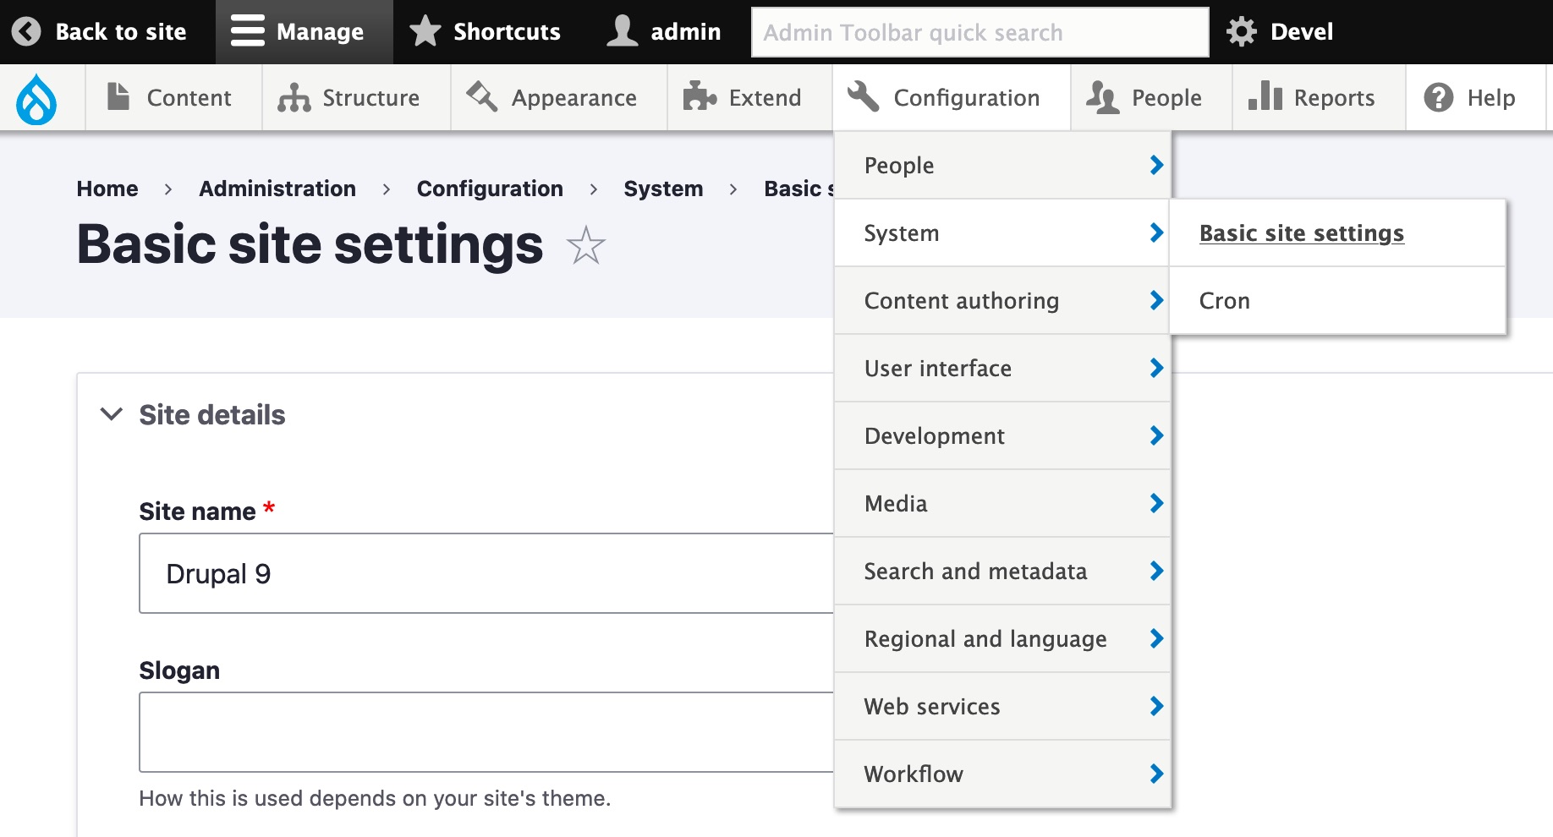Select the Extend puzzle-piece icon
The width and height of the screenshot is (1553, 837).
click(x=699, y=96)
